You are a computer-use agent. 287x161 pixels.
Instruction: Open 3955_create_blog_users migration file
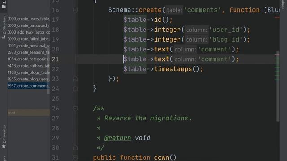tap(29, 79)
